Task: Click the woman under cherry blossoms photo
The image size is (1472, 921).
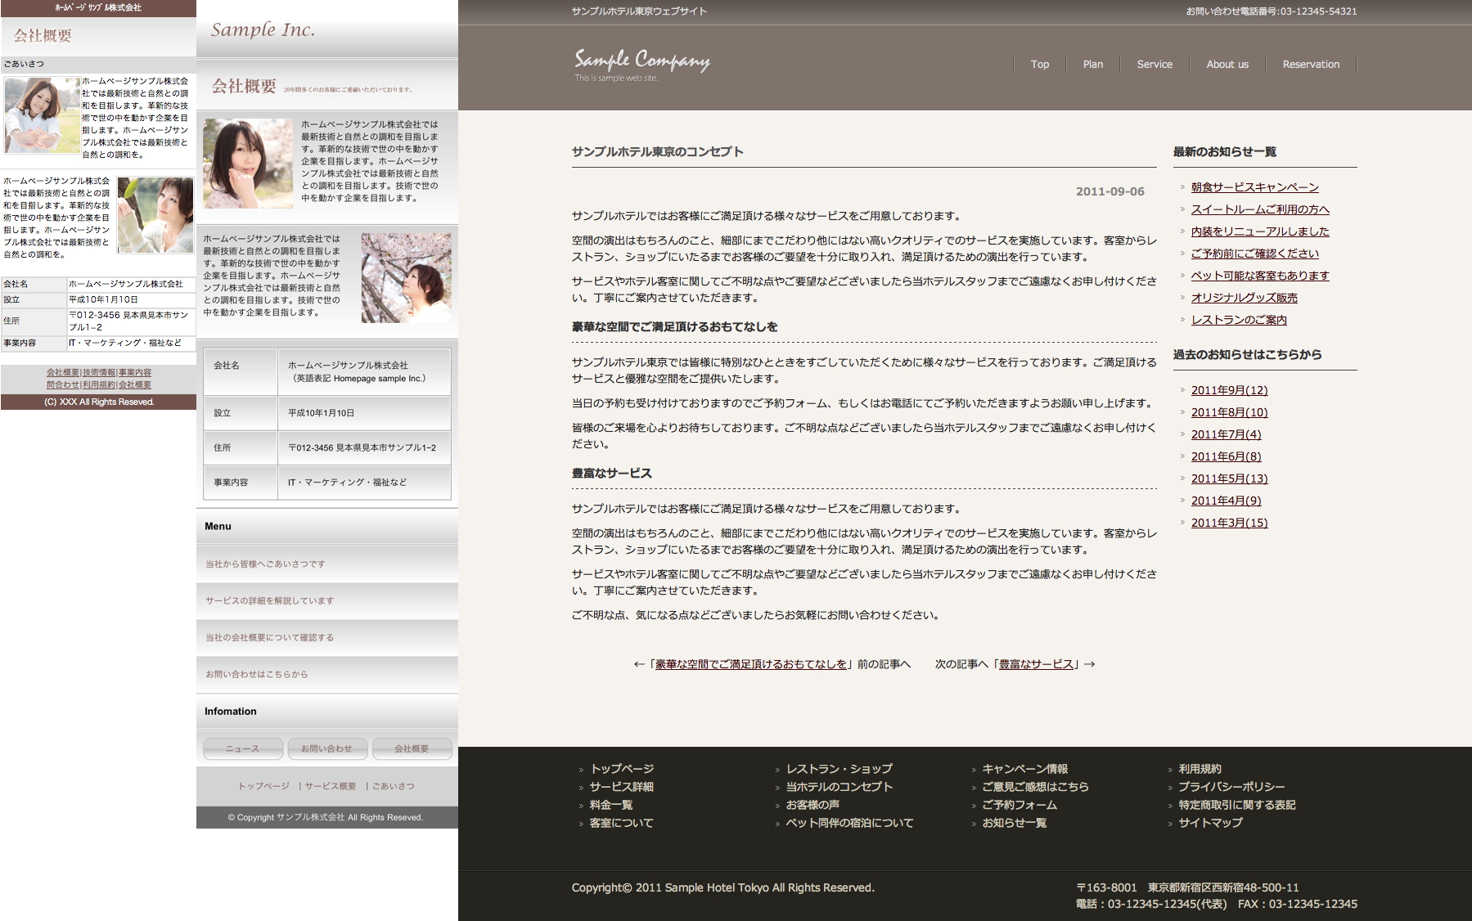Action: (x=406, y=277)
